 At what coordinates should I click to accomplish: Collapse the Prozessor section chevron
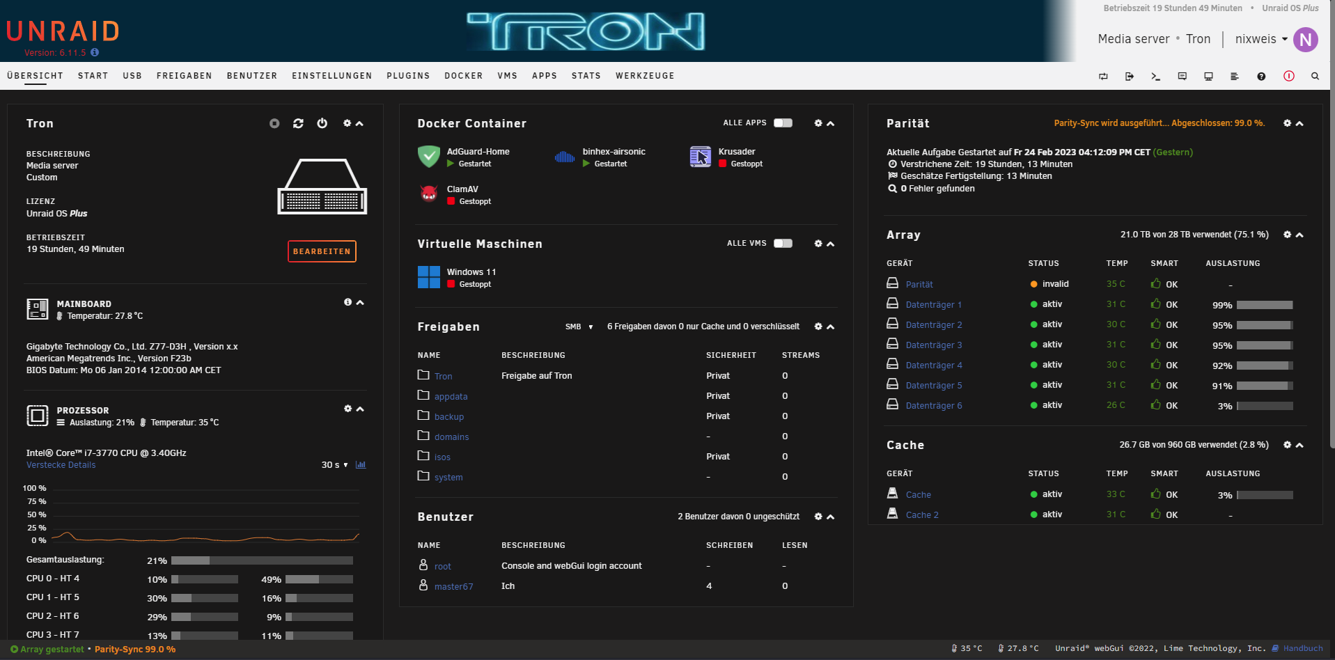tap(360, 409)
